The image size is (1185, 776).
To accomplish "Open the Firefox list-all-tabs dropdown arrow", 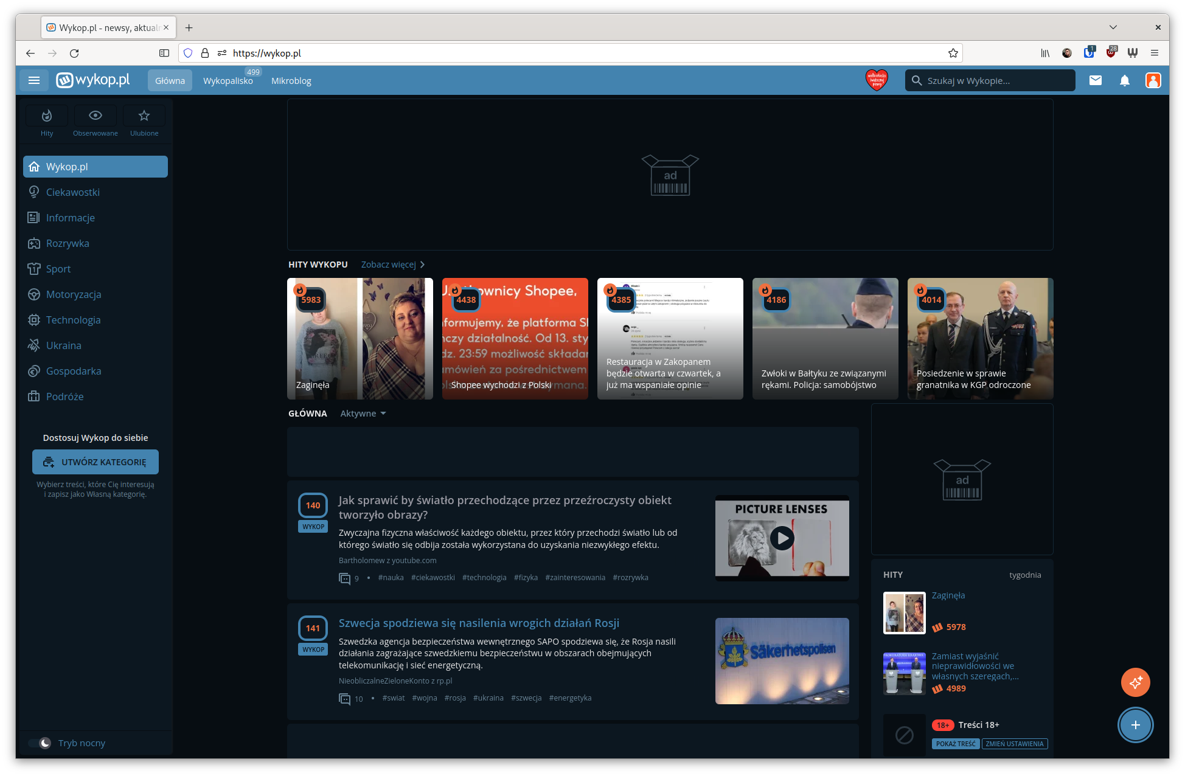I will tap(1113, 27).
